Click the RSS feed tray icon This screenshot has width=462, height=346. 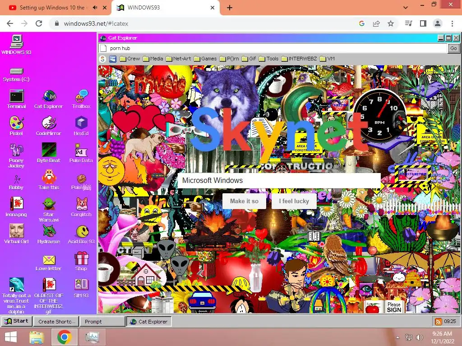tap(439, 322)
